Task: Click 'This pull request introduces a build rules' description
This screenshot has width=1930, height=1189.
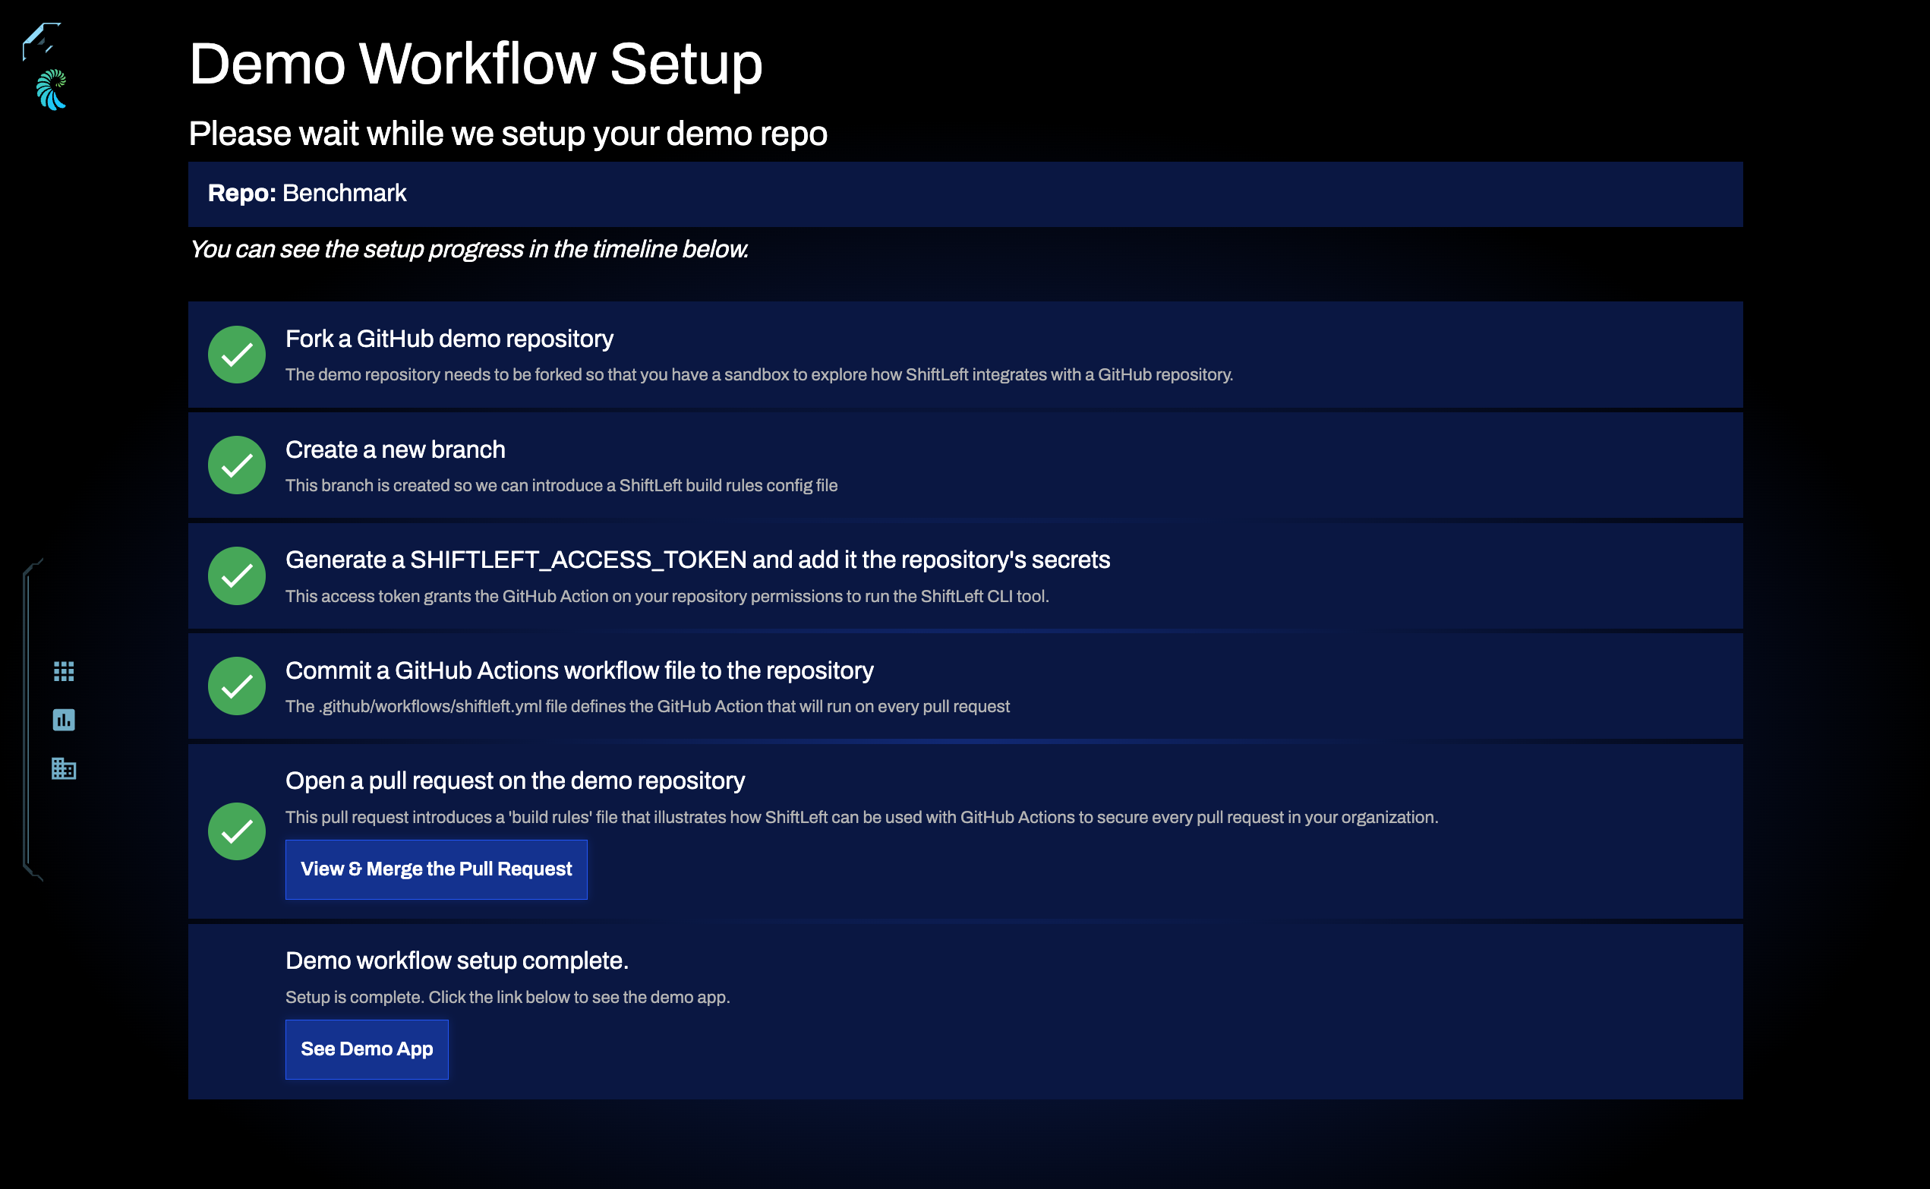Action: [862, 817]
